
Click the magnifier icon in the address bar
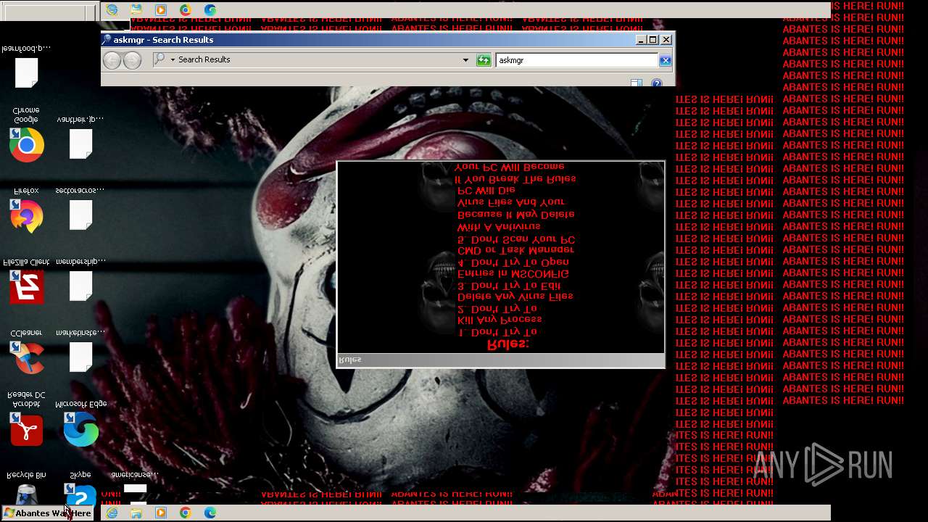coord(159,59)
